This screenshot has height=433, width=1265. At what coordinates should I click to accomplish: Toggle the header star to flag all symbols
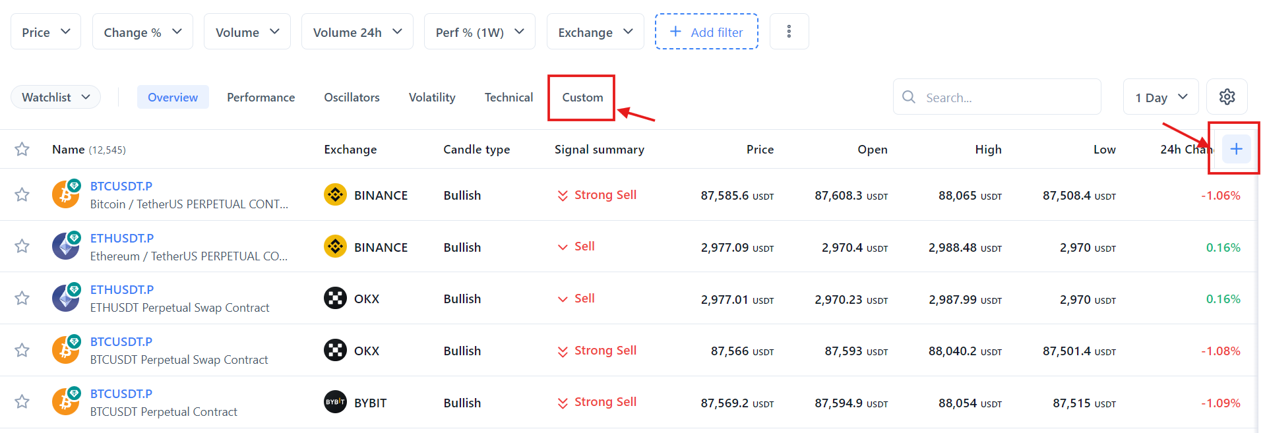[22, 149]
